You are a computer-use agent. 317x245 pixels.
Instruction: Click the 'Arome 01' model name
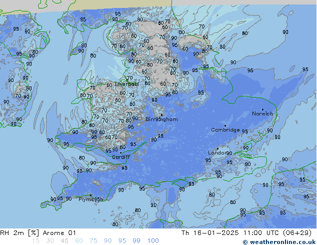pyautogui.click(x=59, y=233)
